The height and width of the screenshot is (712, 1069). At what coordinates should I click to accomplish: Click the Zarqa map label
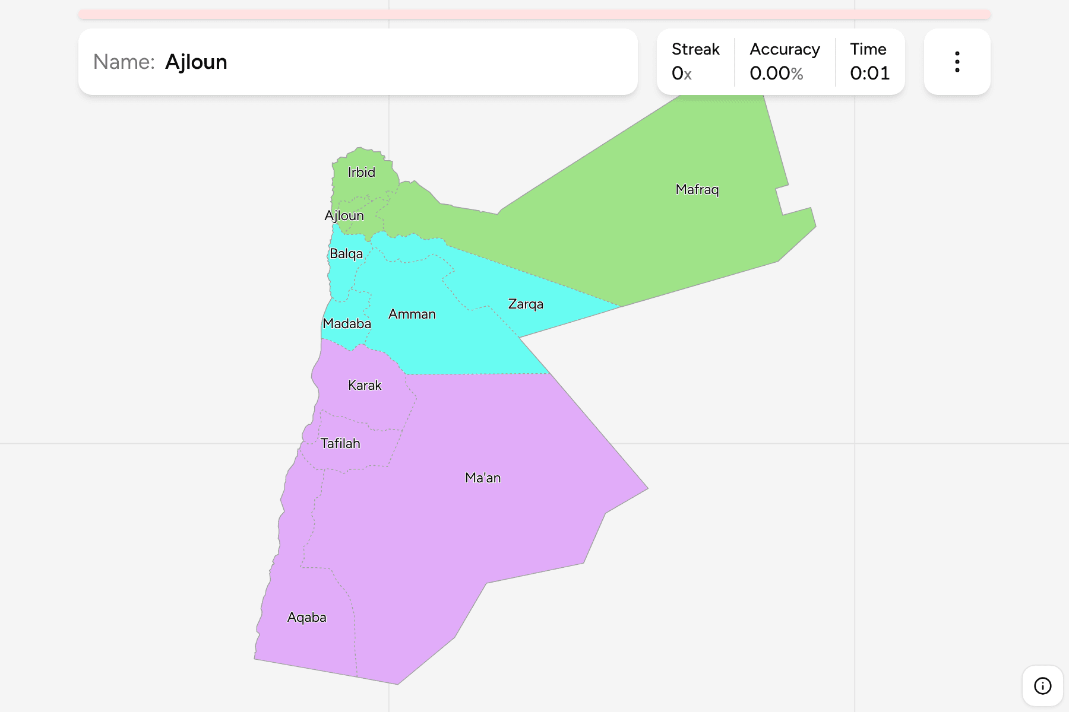click(526, 304)
